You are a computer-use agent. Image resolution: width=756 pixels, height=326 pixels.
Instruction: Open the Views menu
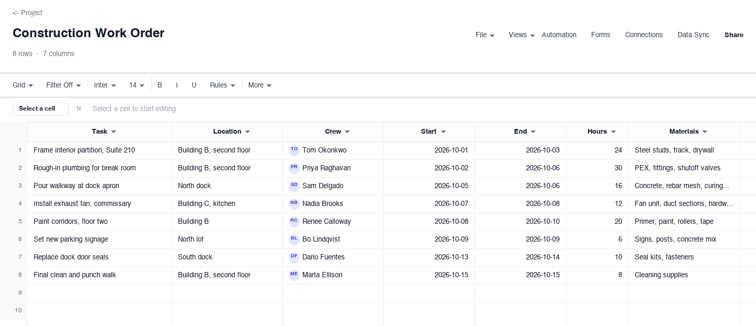coord(522,35)
